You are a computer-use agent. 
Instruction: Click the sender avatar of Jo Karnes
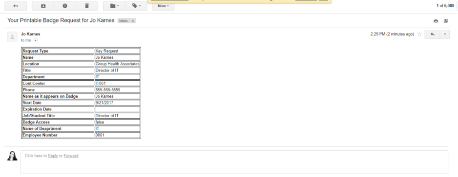(x=12, y=36)
